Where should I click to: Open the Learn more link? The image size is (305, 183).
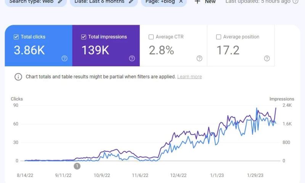click(x=189, y=77)
